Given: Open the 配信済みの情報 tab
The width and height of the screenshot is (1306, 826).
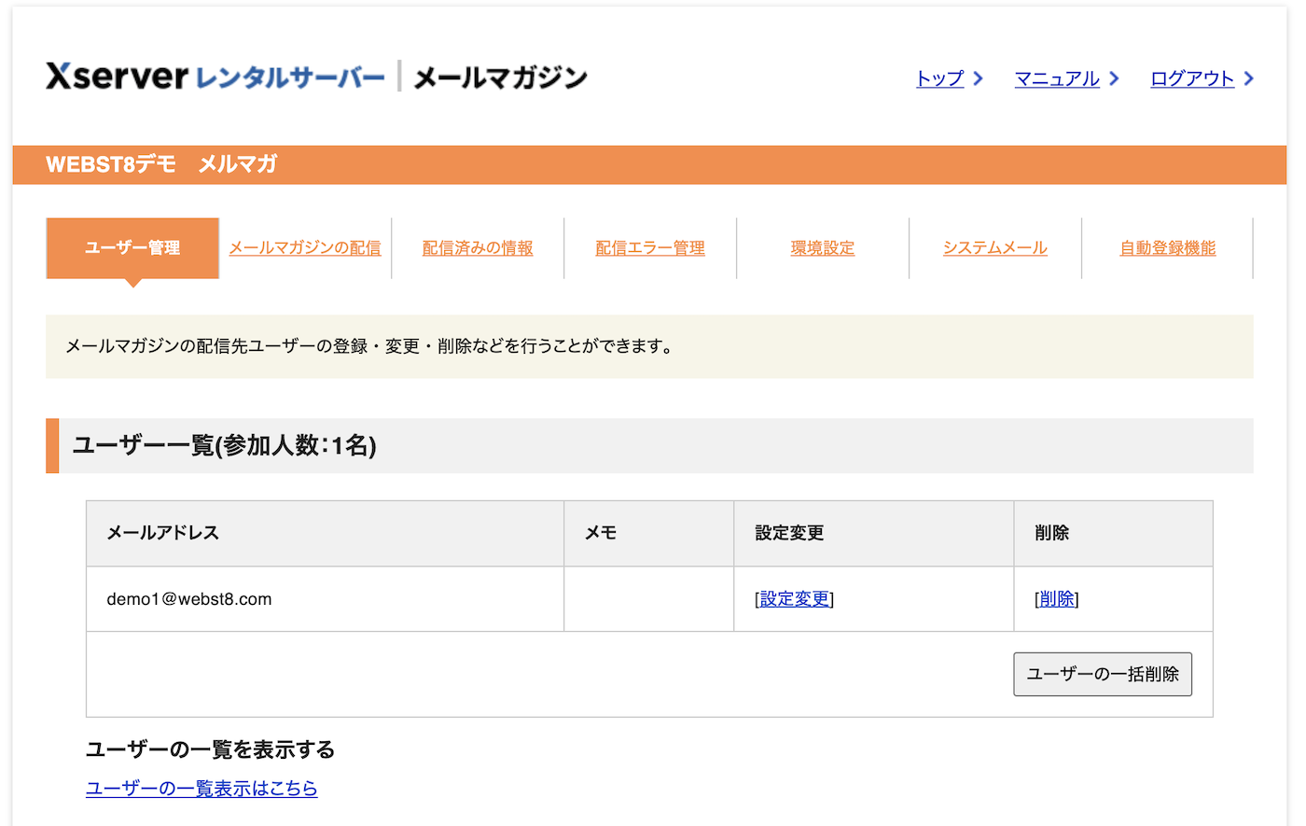Looking at the screenshot, I should pyautogui.click(x=478, y=248).
